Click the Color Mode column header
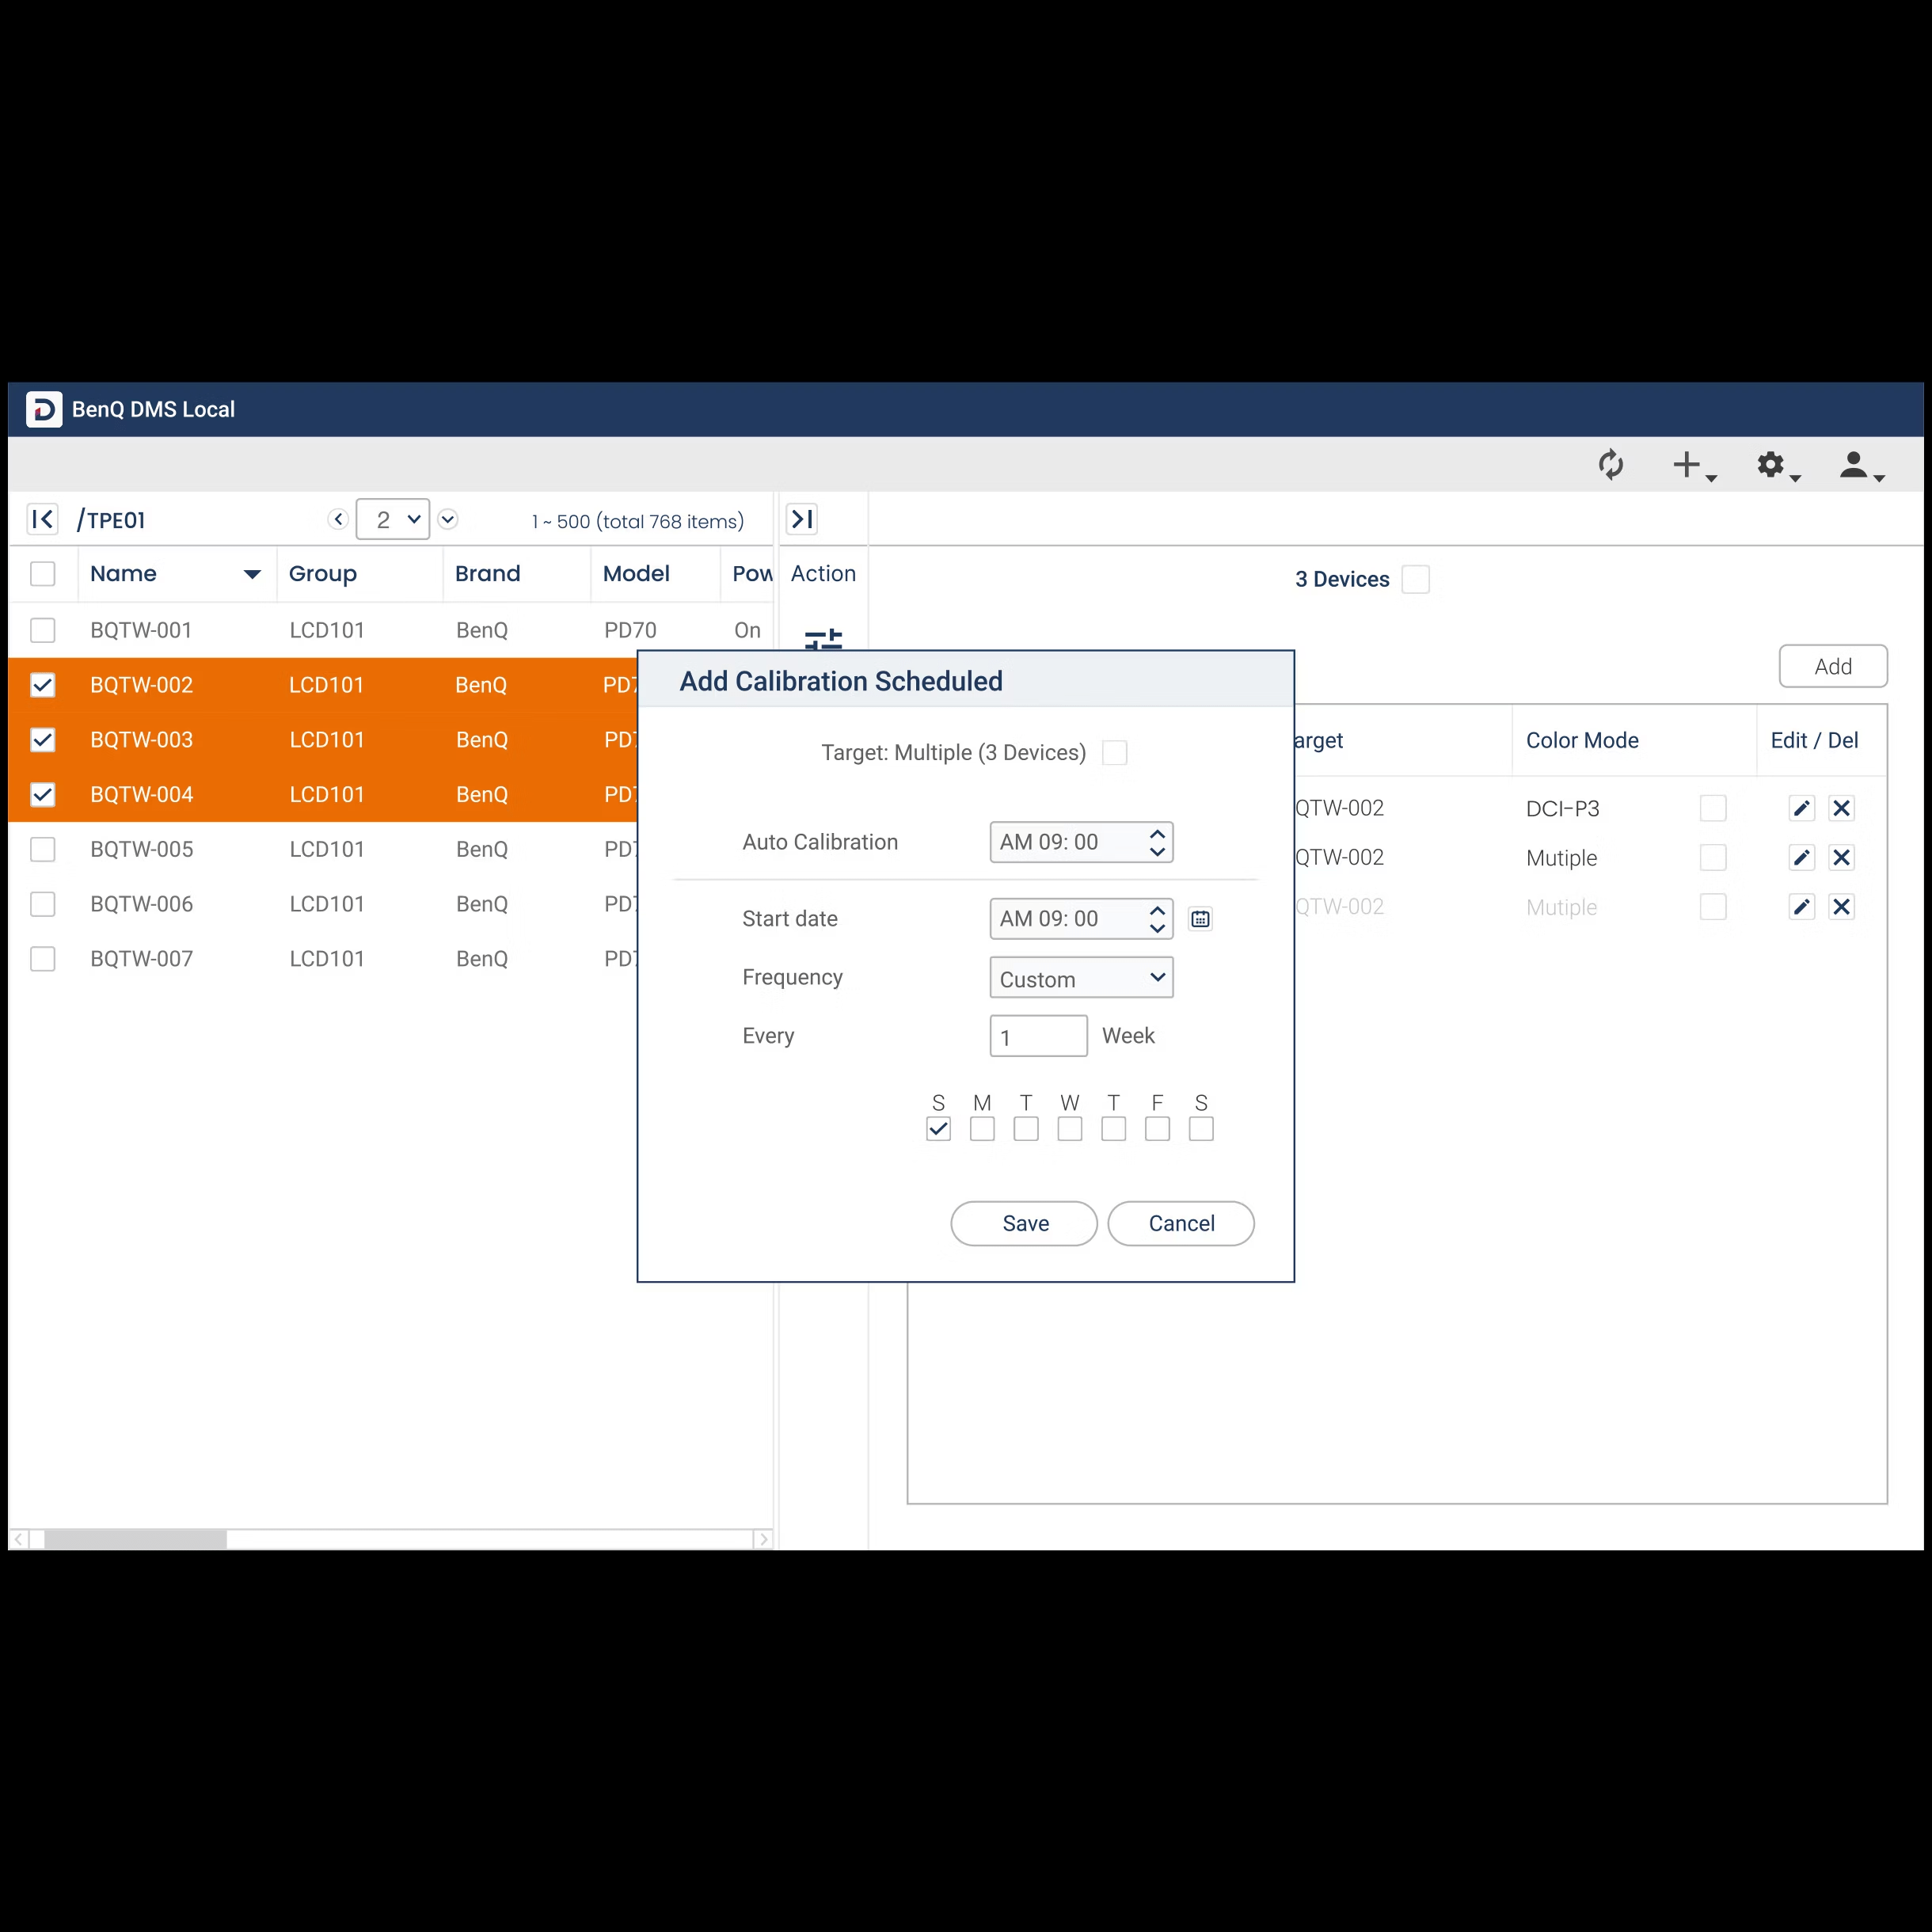The height and width of the screenshot is (1932, 1932). (x=1582, y=740)
